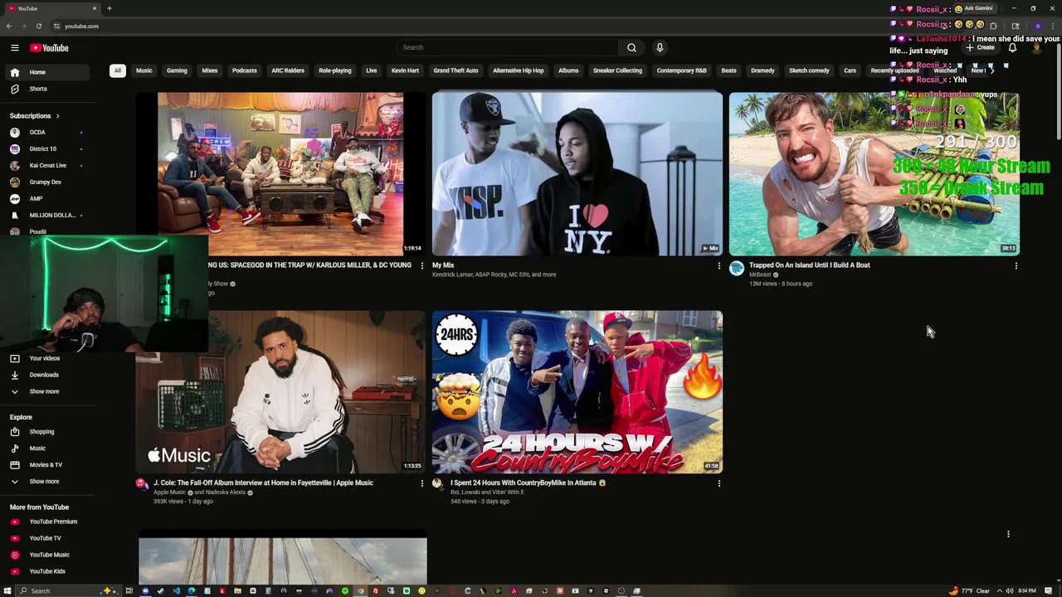The image size is (1062, 597).
Task: Open more options for MrBeast video
Action: point(1016,266)
